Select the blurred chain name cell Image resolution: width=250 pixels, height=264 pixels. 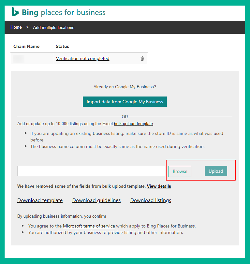point(32,59)
